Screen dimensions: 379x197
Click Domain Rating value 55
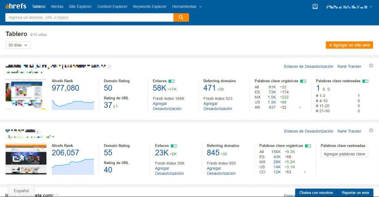tap(108, 153)
